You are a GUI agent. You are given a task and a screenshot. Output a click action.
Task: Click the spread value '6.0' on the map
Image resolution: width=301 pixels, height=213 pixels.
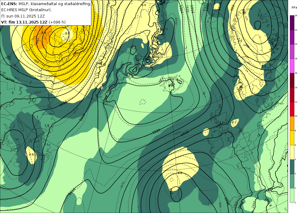144,5
